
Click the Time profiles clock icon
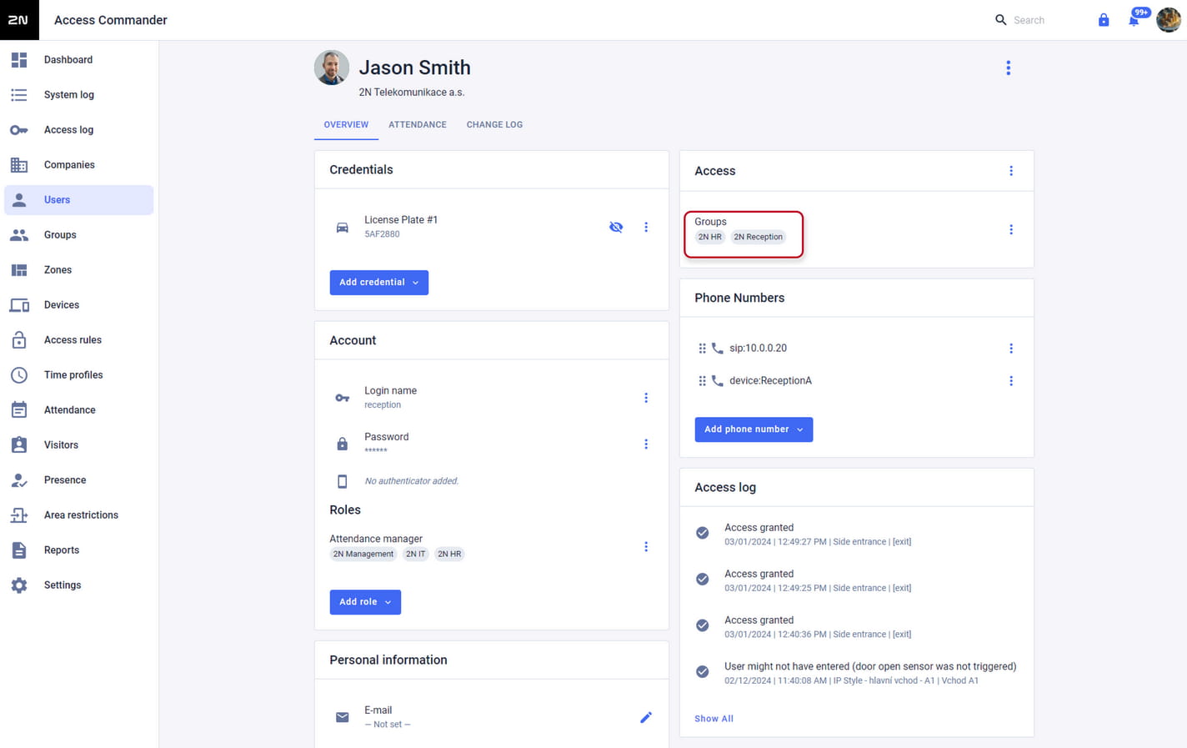(19, 375)
